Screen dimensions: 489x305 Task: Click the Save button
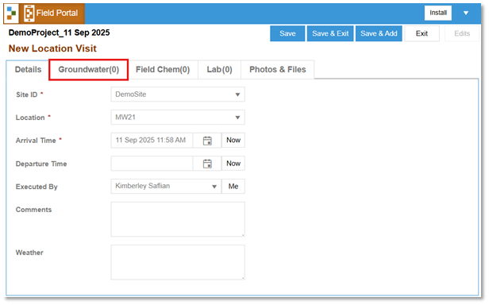click(287, 33)
